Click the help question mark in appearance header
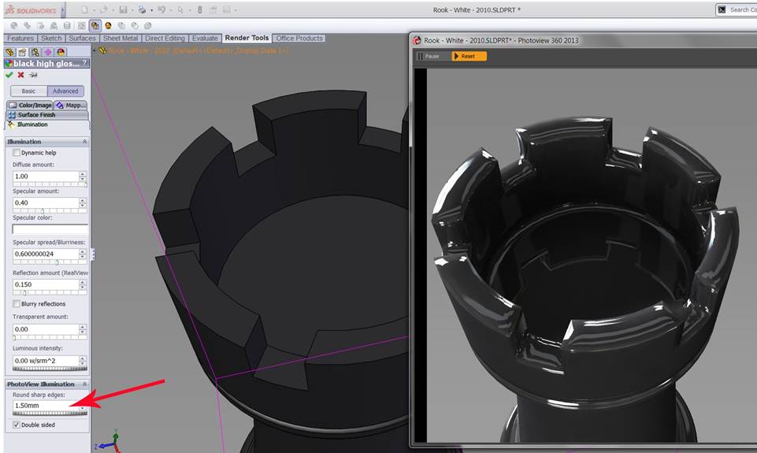This screenshot has width=757, height=453. click(x=85, y=63)
